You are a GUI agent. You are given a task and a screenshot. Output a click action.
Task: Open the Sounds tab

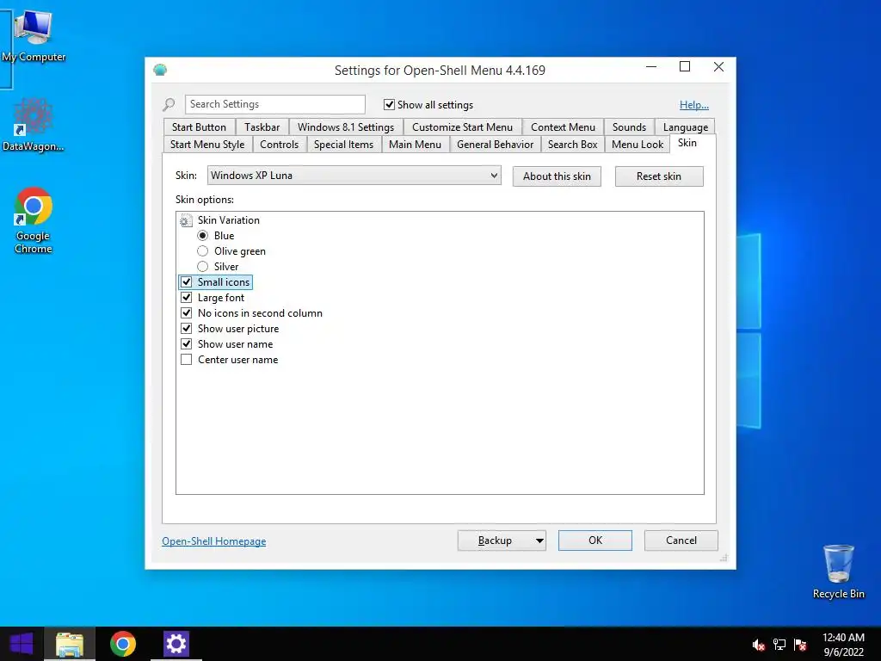[x=629, y=127]
